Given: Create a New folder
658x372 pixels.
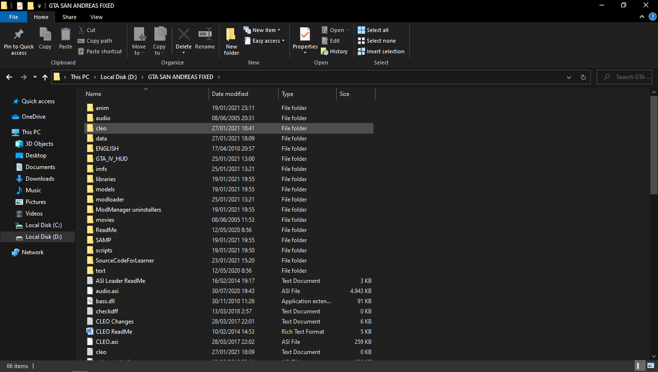Looking at the screenshot, I should tap(231, 41).
